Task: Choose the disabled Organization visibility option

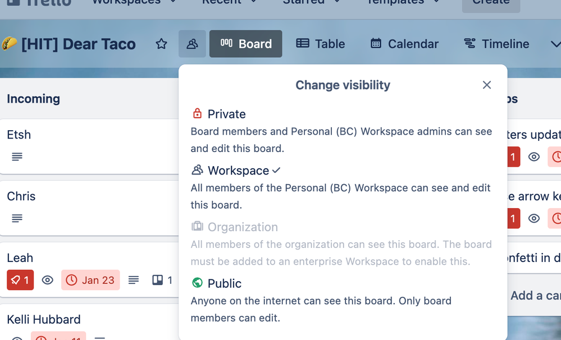Action: 343,244
